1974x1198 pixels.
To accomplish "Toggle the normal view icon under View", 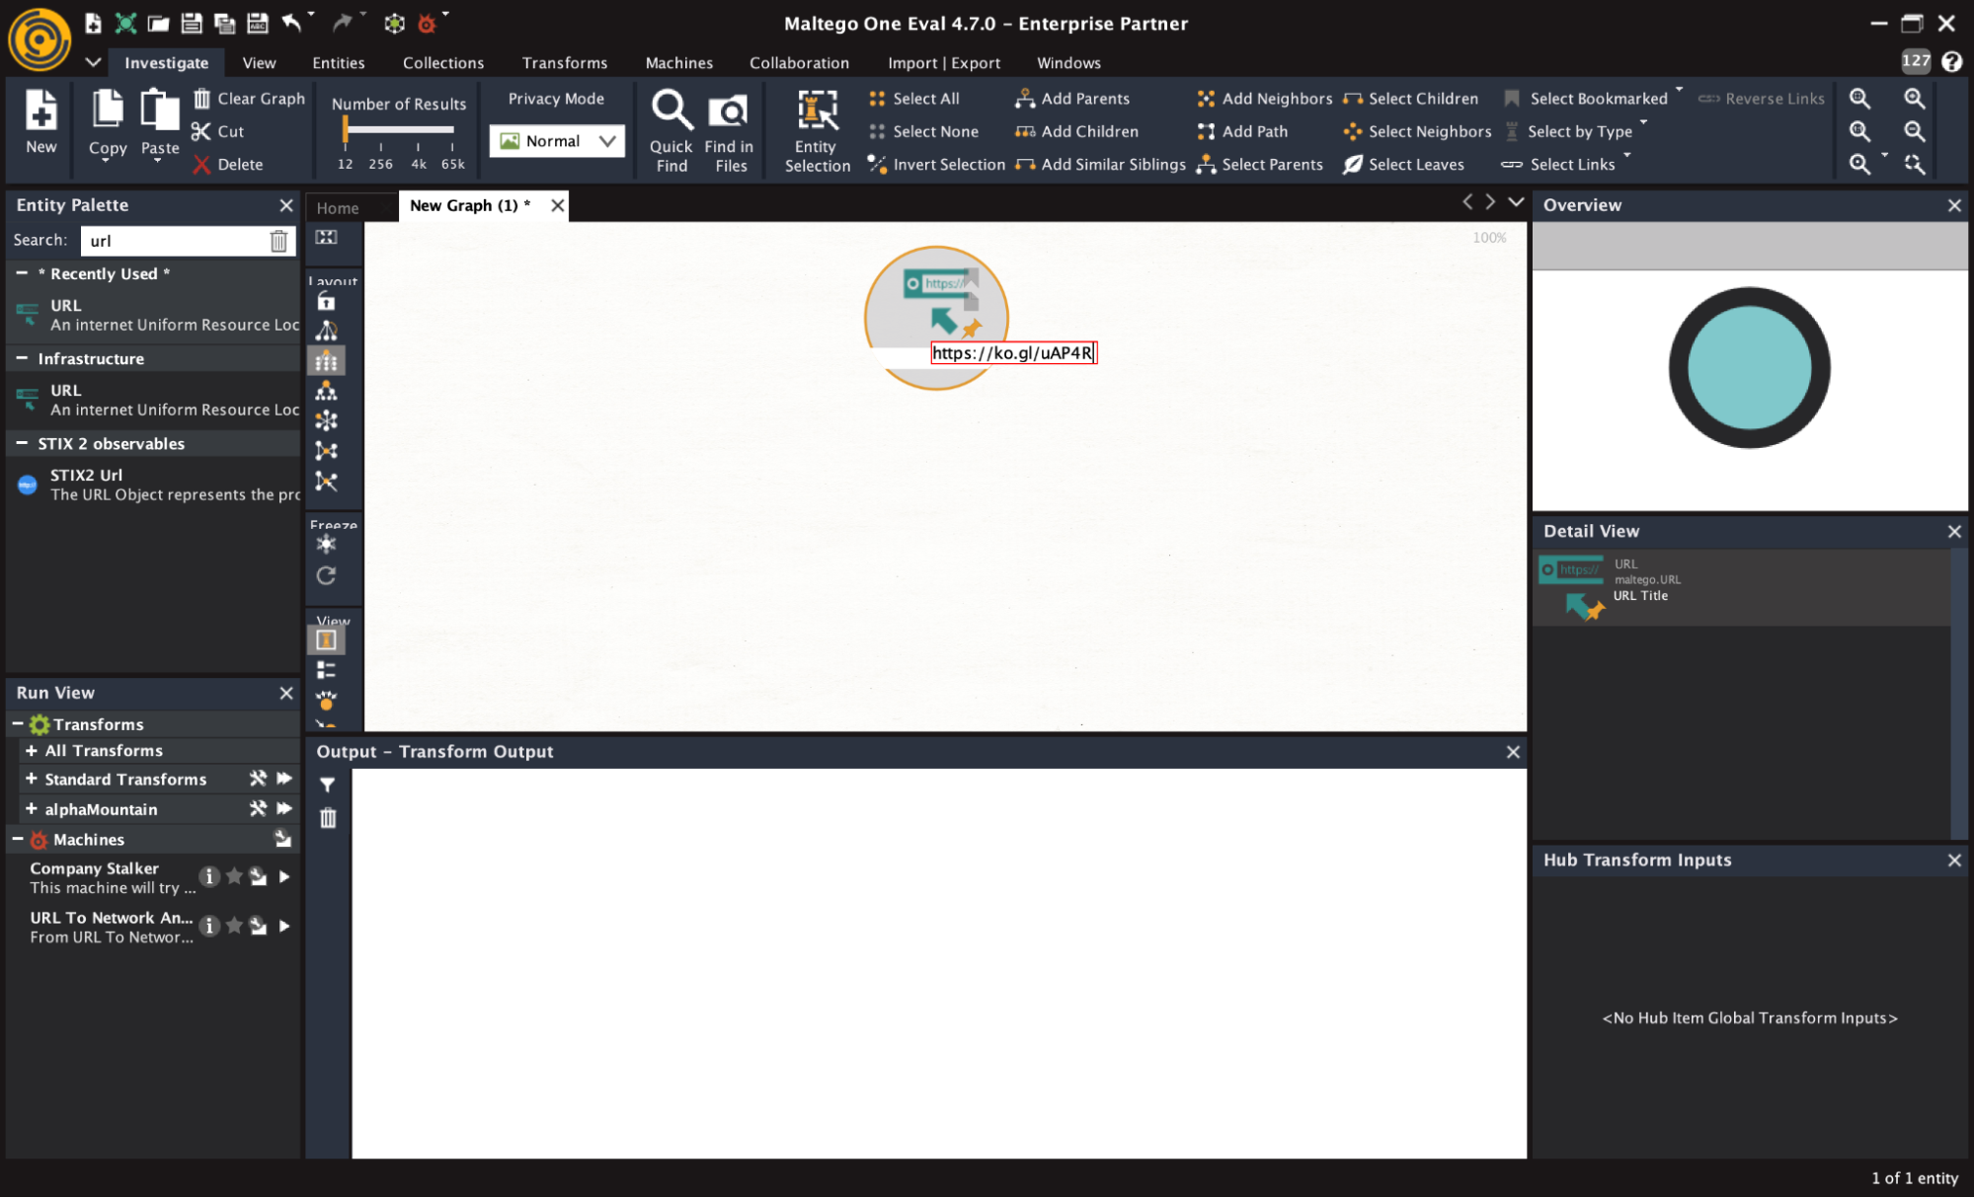I will tap(326, 640).
